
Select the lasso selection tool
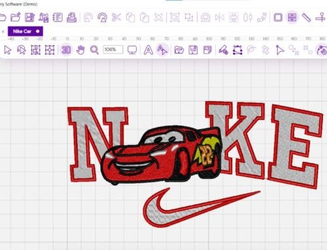[22, 50]
